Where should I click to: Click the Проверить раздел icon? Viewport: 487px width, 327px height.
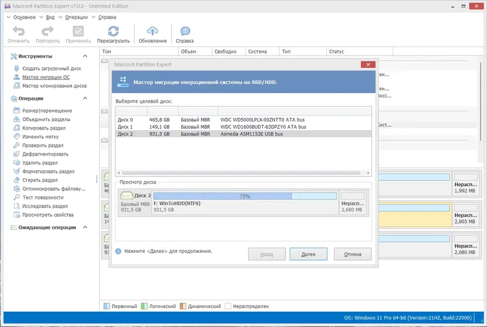point(17,145)
